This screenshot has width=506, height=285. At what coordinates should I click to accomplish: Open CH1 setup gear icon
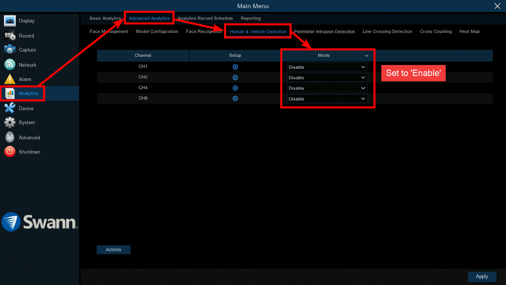235,67
